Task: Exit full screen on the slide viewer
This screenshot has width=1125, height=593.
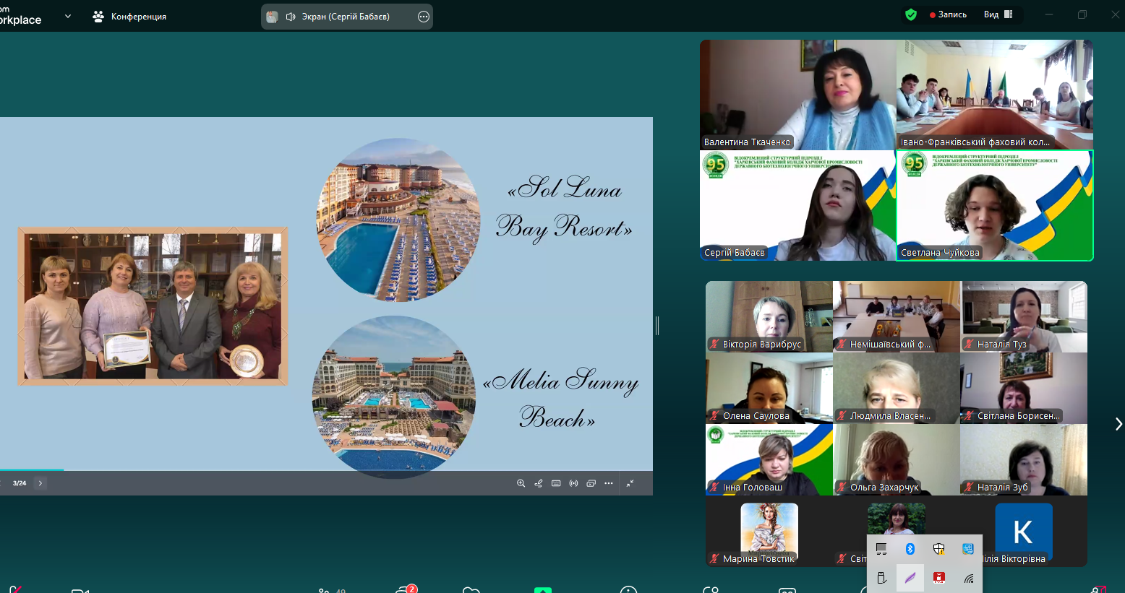Action: (x=630, y=483)
